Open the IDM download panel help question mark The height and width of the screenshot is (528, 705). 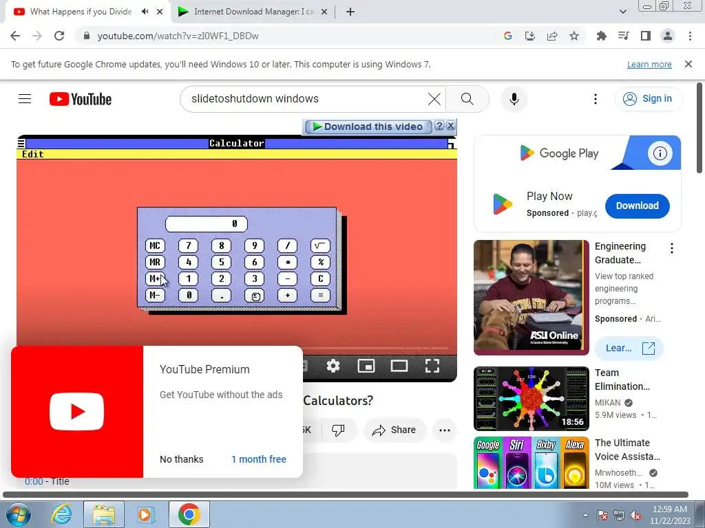[439, 126]
